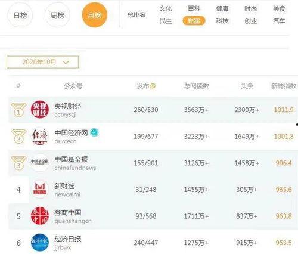Click the 总阅读数 column header

click(x=196, y=86)
